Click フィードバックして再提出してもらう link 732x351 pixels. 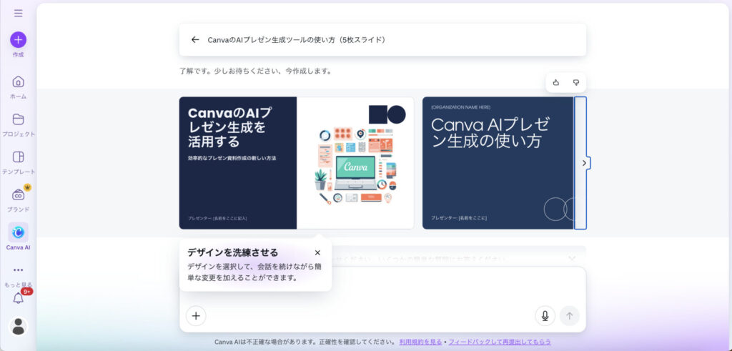click(499, 342)
